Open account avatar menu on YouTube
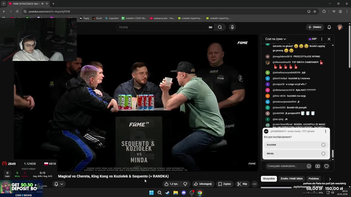351x197 pixels. (340, 27)
